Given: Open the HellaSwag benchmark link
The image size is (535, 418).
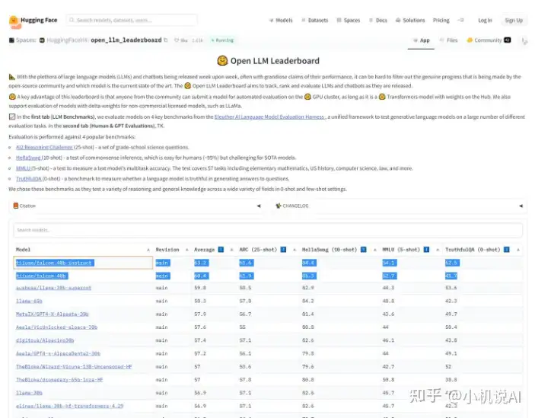Looking at the screenshot, I should coord(28,158).
